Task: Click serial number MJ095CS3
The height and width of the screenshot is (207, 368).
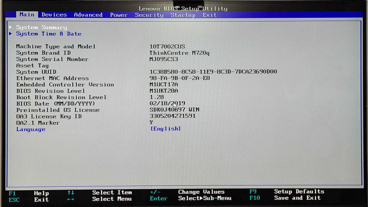Action: click(x=164, y=59)
